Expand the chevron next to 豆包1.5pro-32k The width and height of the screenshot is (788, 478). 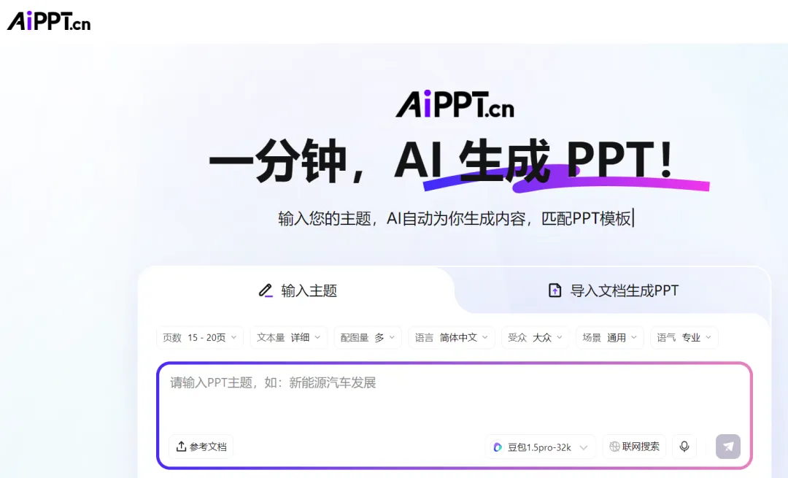[x=584, y=447]
